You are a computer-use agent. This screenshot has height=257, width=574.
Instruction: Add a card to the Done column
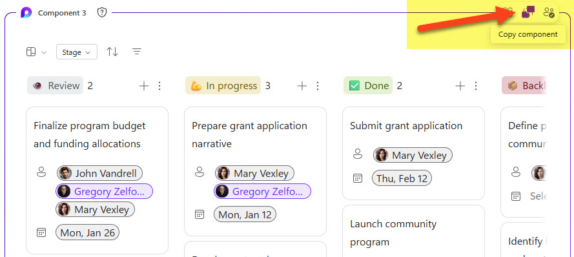click(460, 86)
